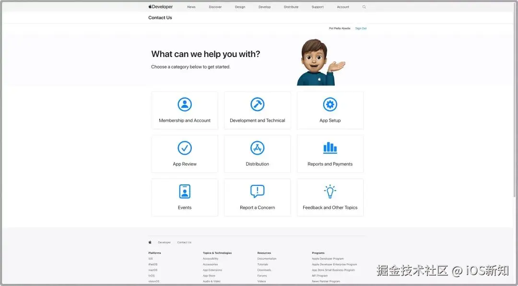
Task: Open the Develop menu item
Action: (x=265, y=7)
